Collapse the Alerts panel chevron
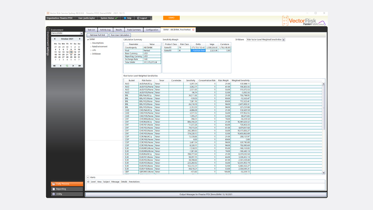The image size is (373, 210). pyautogui.click(x=88, y=178)
